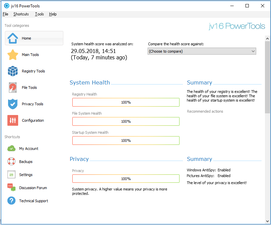Click the System Health heading
The width and height of the screenshot is (271, 225).
(x=90, y=82)
